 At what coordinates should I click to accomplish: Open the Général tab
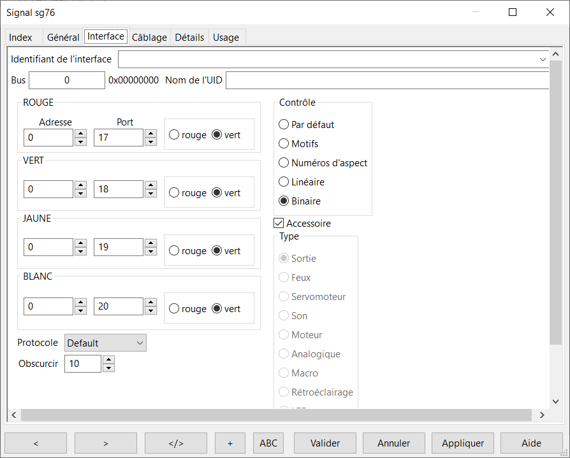[63, 38]
